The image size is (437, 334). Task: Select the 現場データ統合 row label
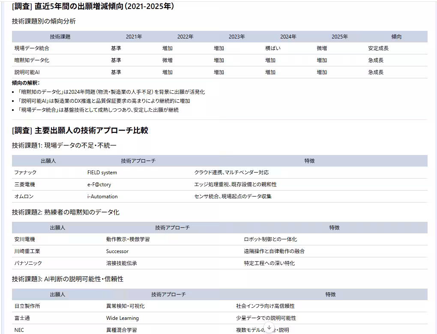[32, 48]
